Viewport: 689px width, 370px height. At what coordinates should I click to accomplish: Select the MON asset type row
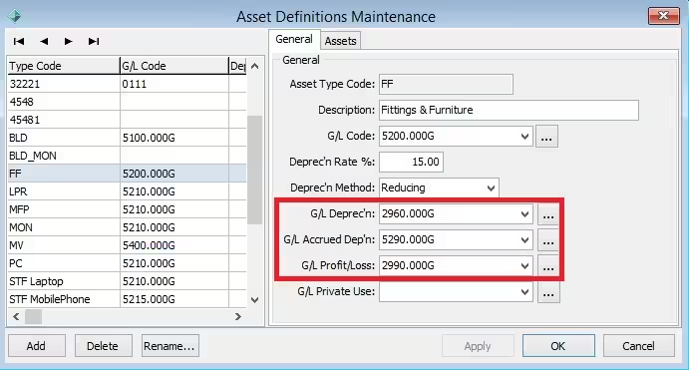tap(128, 227)
